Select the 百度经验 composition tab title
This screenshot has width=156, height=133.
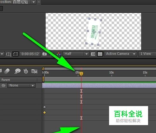tap(20, 2)
